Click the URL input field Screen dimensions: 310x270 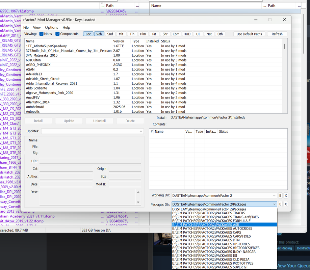coord(91,161)
